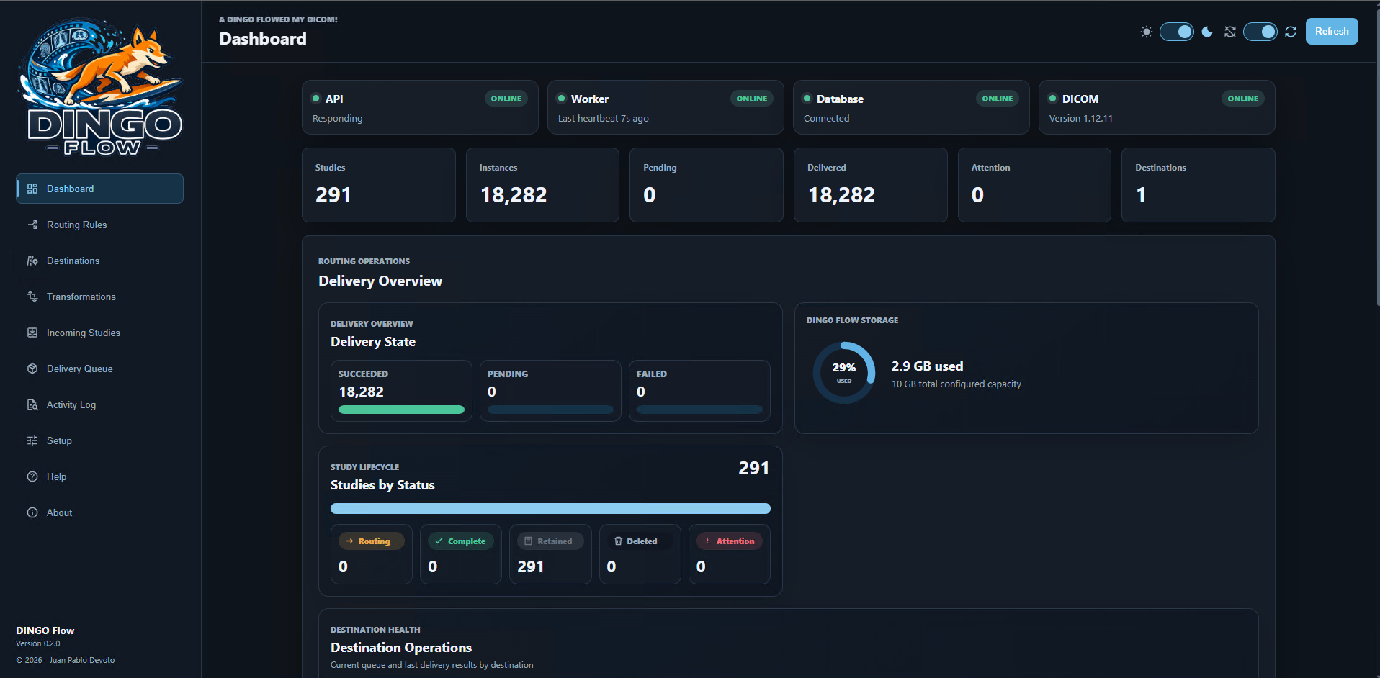Viewport: 1380px width, 678px height.
Task: Click the Dashboard grid icon in sidebar
Action: tap(32, 189)
